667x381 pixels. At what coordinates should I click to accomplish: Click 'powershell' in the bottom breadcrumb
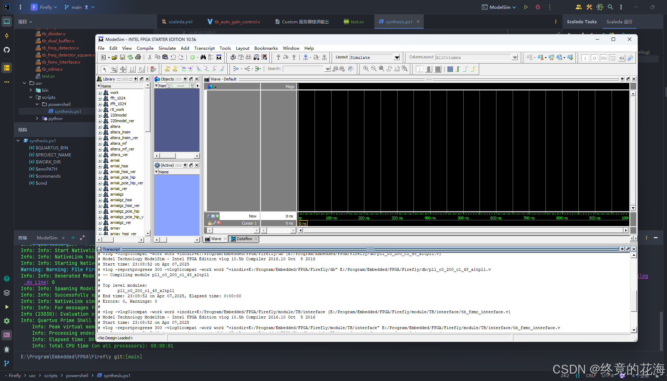(x=77, y=376)
